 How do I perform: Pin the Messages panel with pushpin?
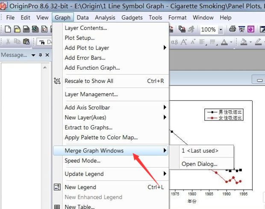coord(41,55)
